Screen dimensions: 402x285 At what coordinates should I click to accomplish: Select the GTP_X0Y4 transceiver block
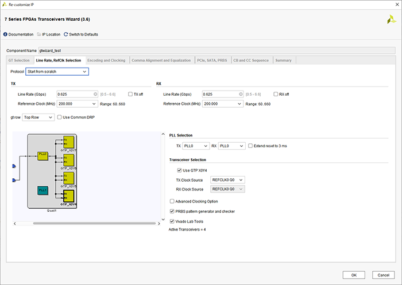[69, 196]
